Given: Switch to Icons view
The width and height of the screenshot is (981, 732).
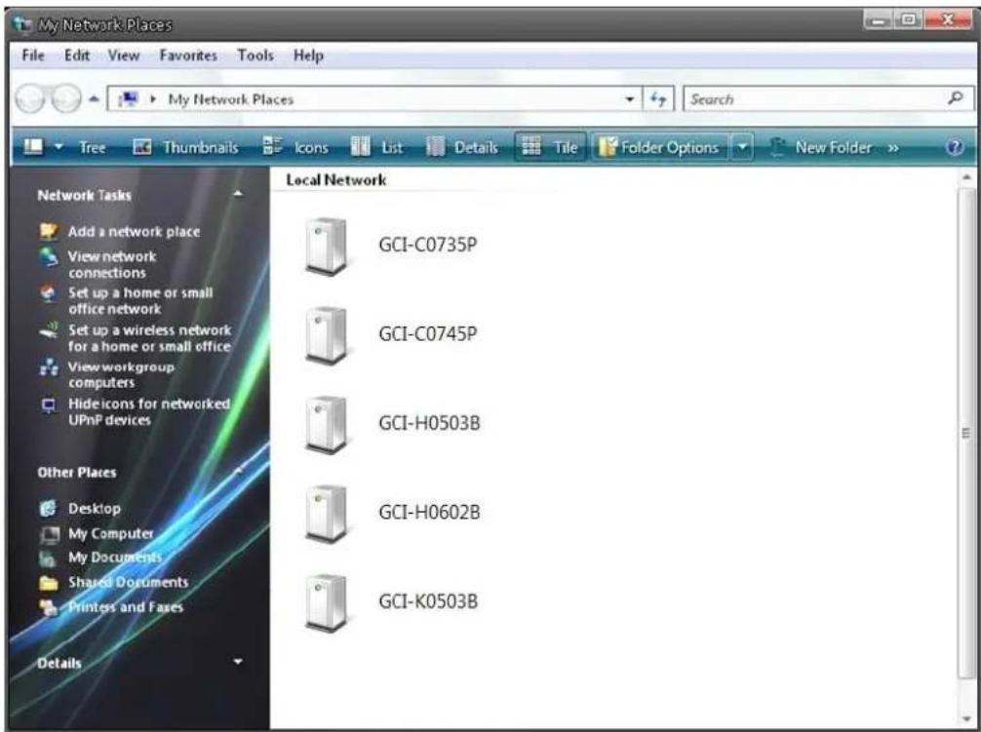Looking at the screenshot, I should pyautogui.click(x=295, y=147).
